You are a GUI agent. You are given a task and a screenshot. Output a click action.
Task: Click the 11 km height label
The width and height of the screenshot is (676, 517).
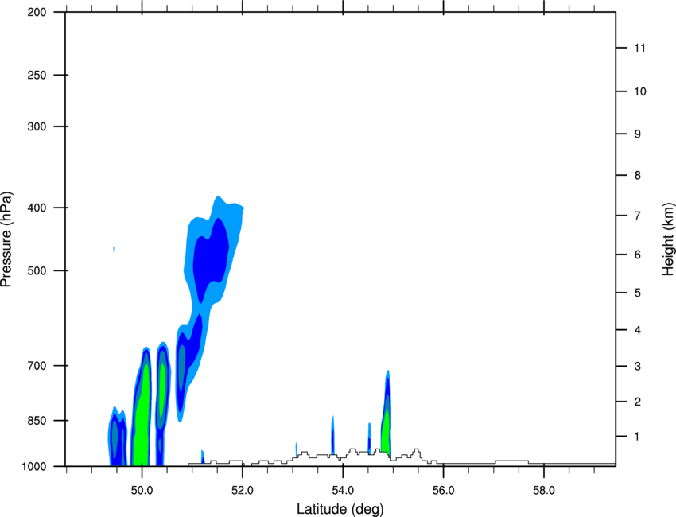639,48
